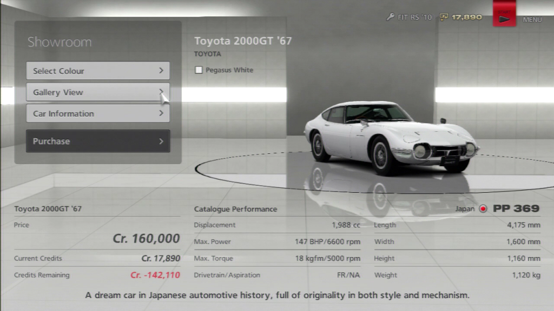
Task: Click the Pegasus White colour swatch
Action: [199, 70]
